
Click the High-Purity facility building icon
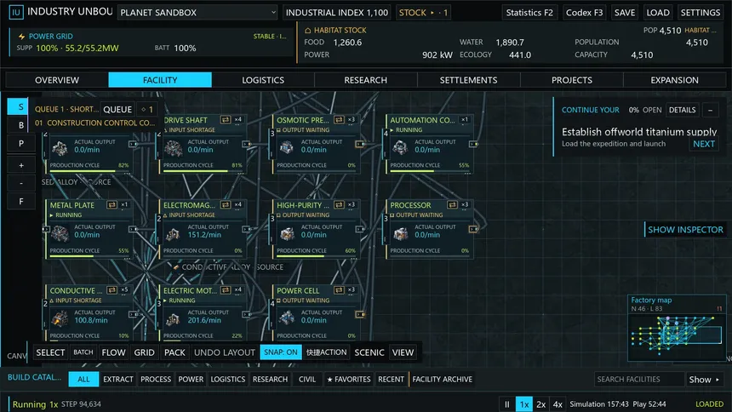point(287,233)
